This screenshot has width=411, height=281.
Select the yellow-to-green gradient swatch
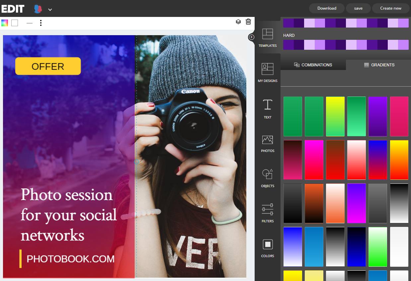pos(335,116)
